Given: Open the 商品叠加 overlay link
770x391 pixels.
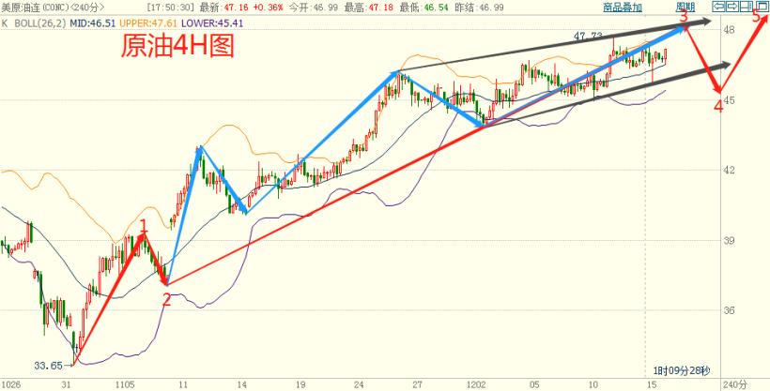Looking at the screenshot, I should point(623,8).
